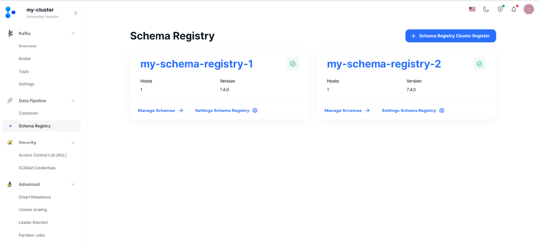Open the Schema Registry sidebar item
The width and height of the screenshot is (538, 251).
pos(35,126)
